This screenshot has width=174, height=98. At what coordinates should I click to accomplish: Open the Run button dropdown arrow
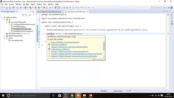28,8
